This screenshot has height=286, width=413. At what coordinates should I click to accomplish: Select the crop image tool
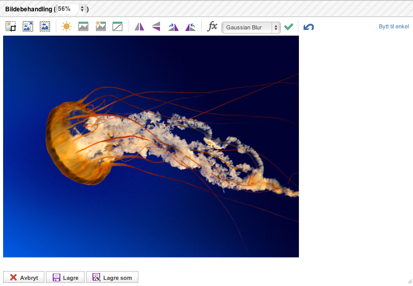click(x=11, y=27)
